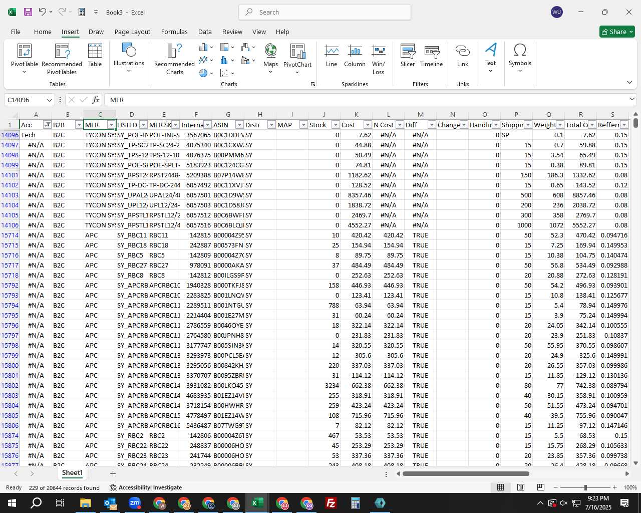Screen dimensions: 641x513
Task: Add a Slicer filter
Action: [x=408, y=56]
